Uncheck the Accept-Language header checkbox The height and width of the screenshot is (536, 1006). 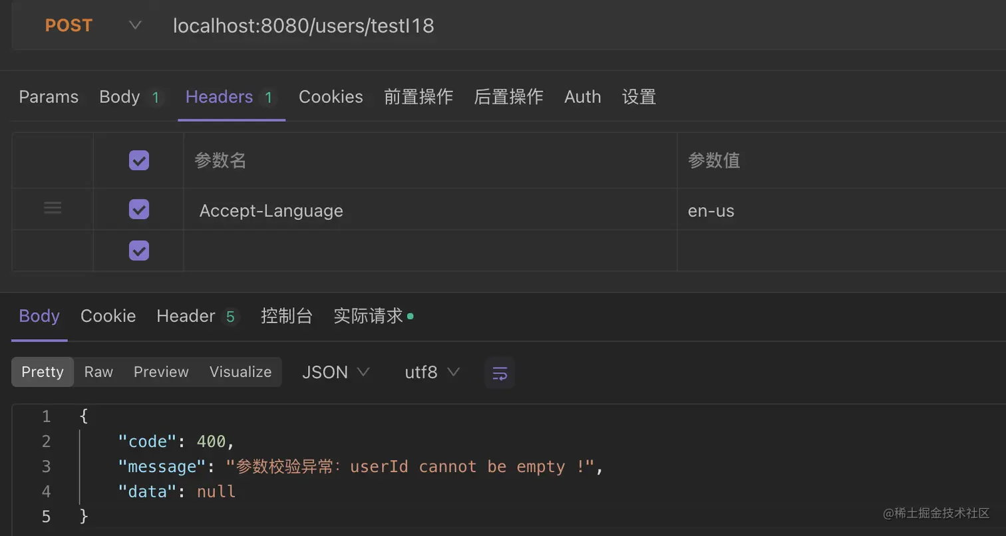[139, 209]
